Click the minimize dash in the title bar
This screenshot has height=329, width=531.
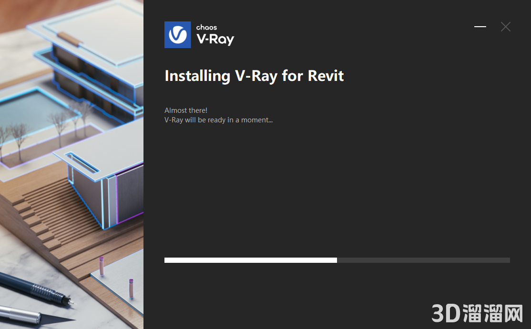point(480,27)
